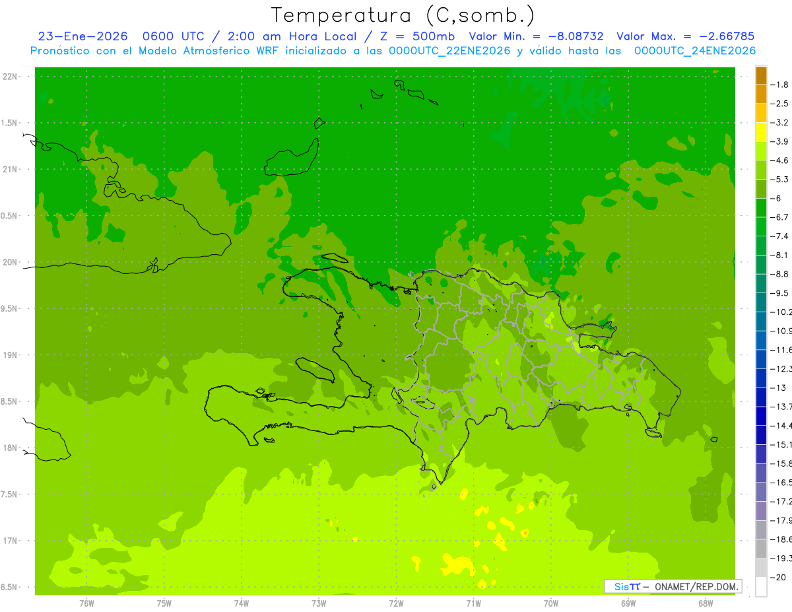The height and width of the screenshot is (612, 792).
Task: Click the "-1.8" color scale value
Action: click(x=781, y=85)
